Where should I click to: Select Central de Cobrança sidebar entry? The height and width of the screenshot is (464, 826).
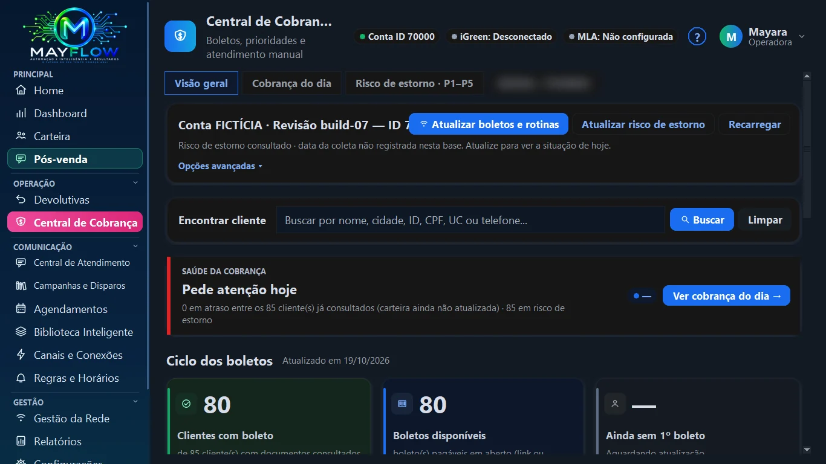click(75, 222)
